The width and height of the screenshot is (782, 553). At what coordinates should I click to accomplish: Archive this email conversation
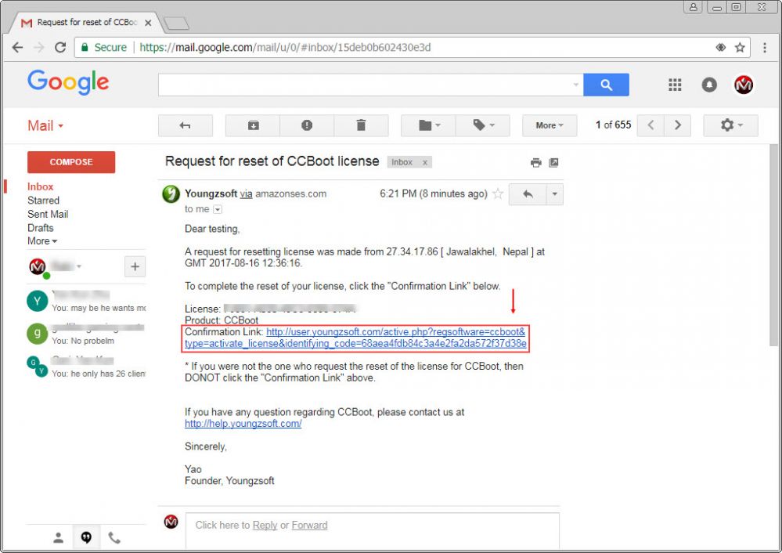click(x=253, y=125)
